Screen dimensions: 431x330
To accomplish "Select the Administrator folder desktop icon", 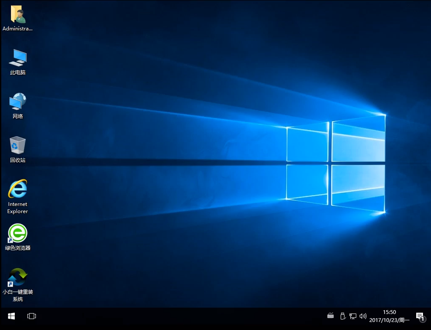I will [18, 18].
